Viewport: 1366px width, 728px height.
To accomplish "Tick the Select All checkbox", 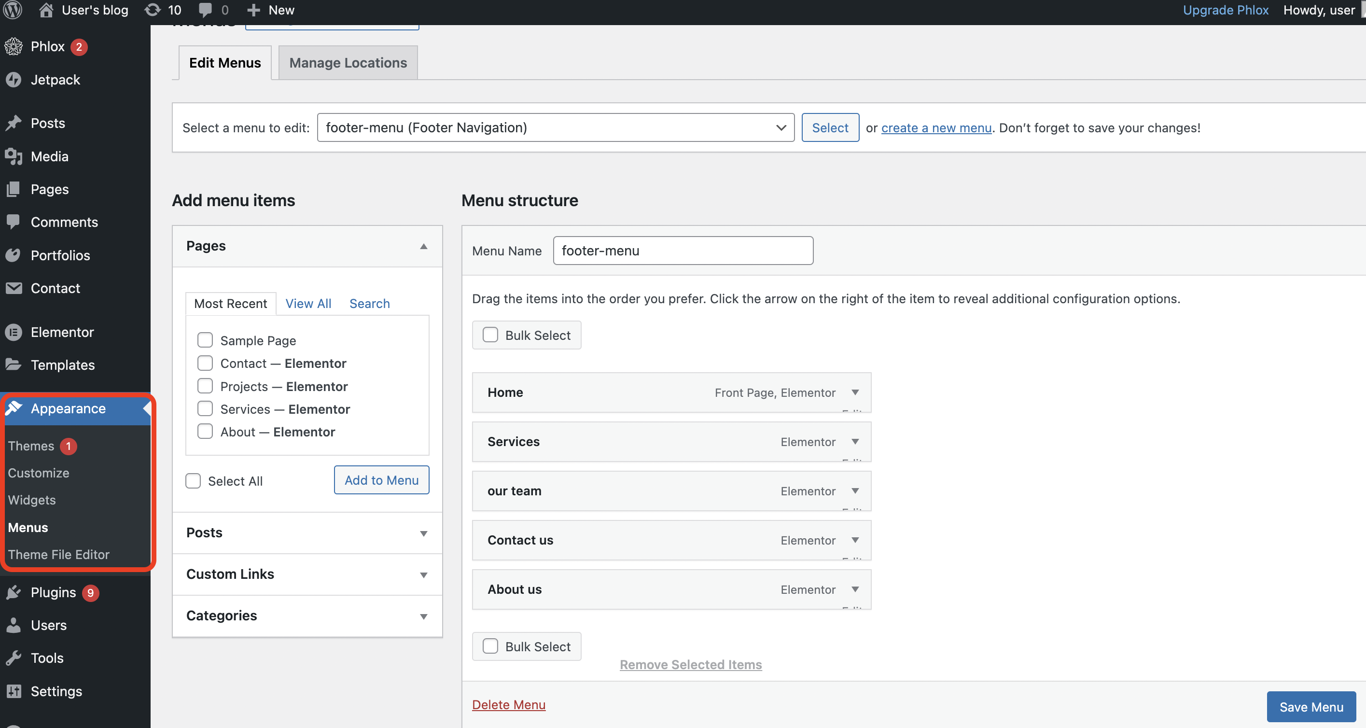I will [193, 481].
